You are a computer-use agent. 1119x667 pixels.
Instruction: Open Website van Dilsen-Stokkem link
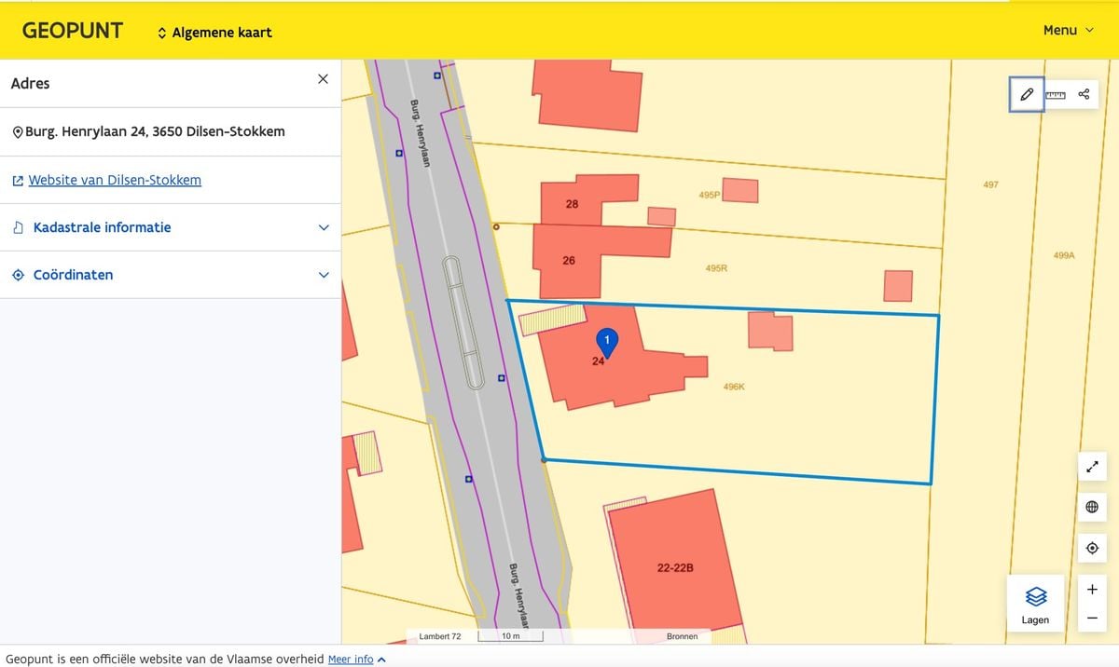pos(115,180)
